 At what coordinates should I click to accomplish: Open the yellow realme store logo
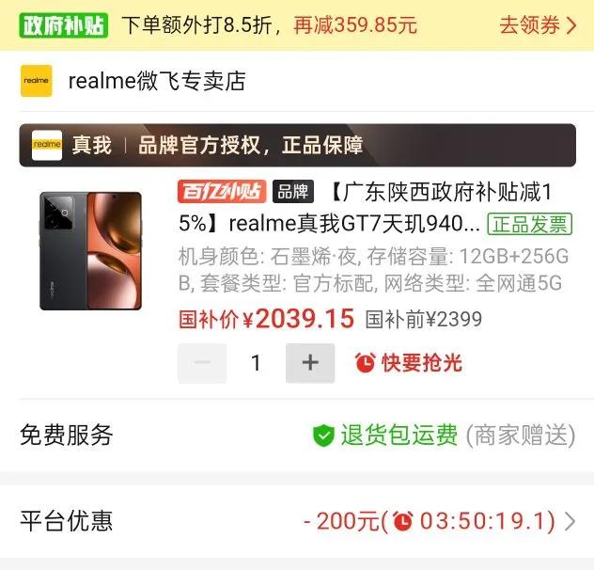(x=37, y=81)
